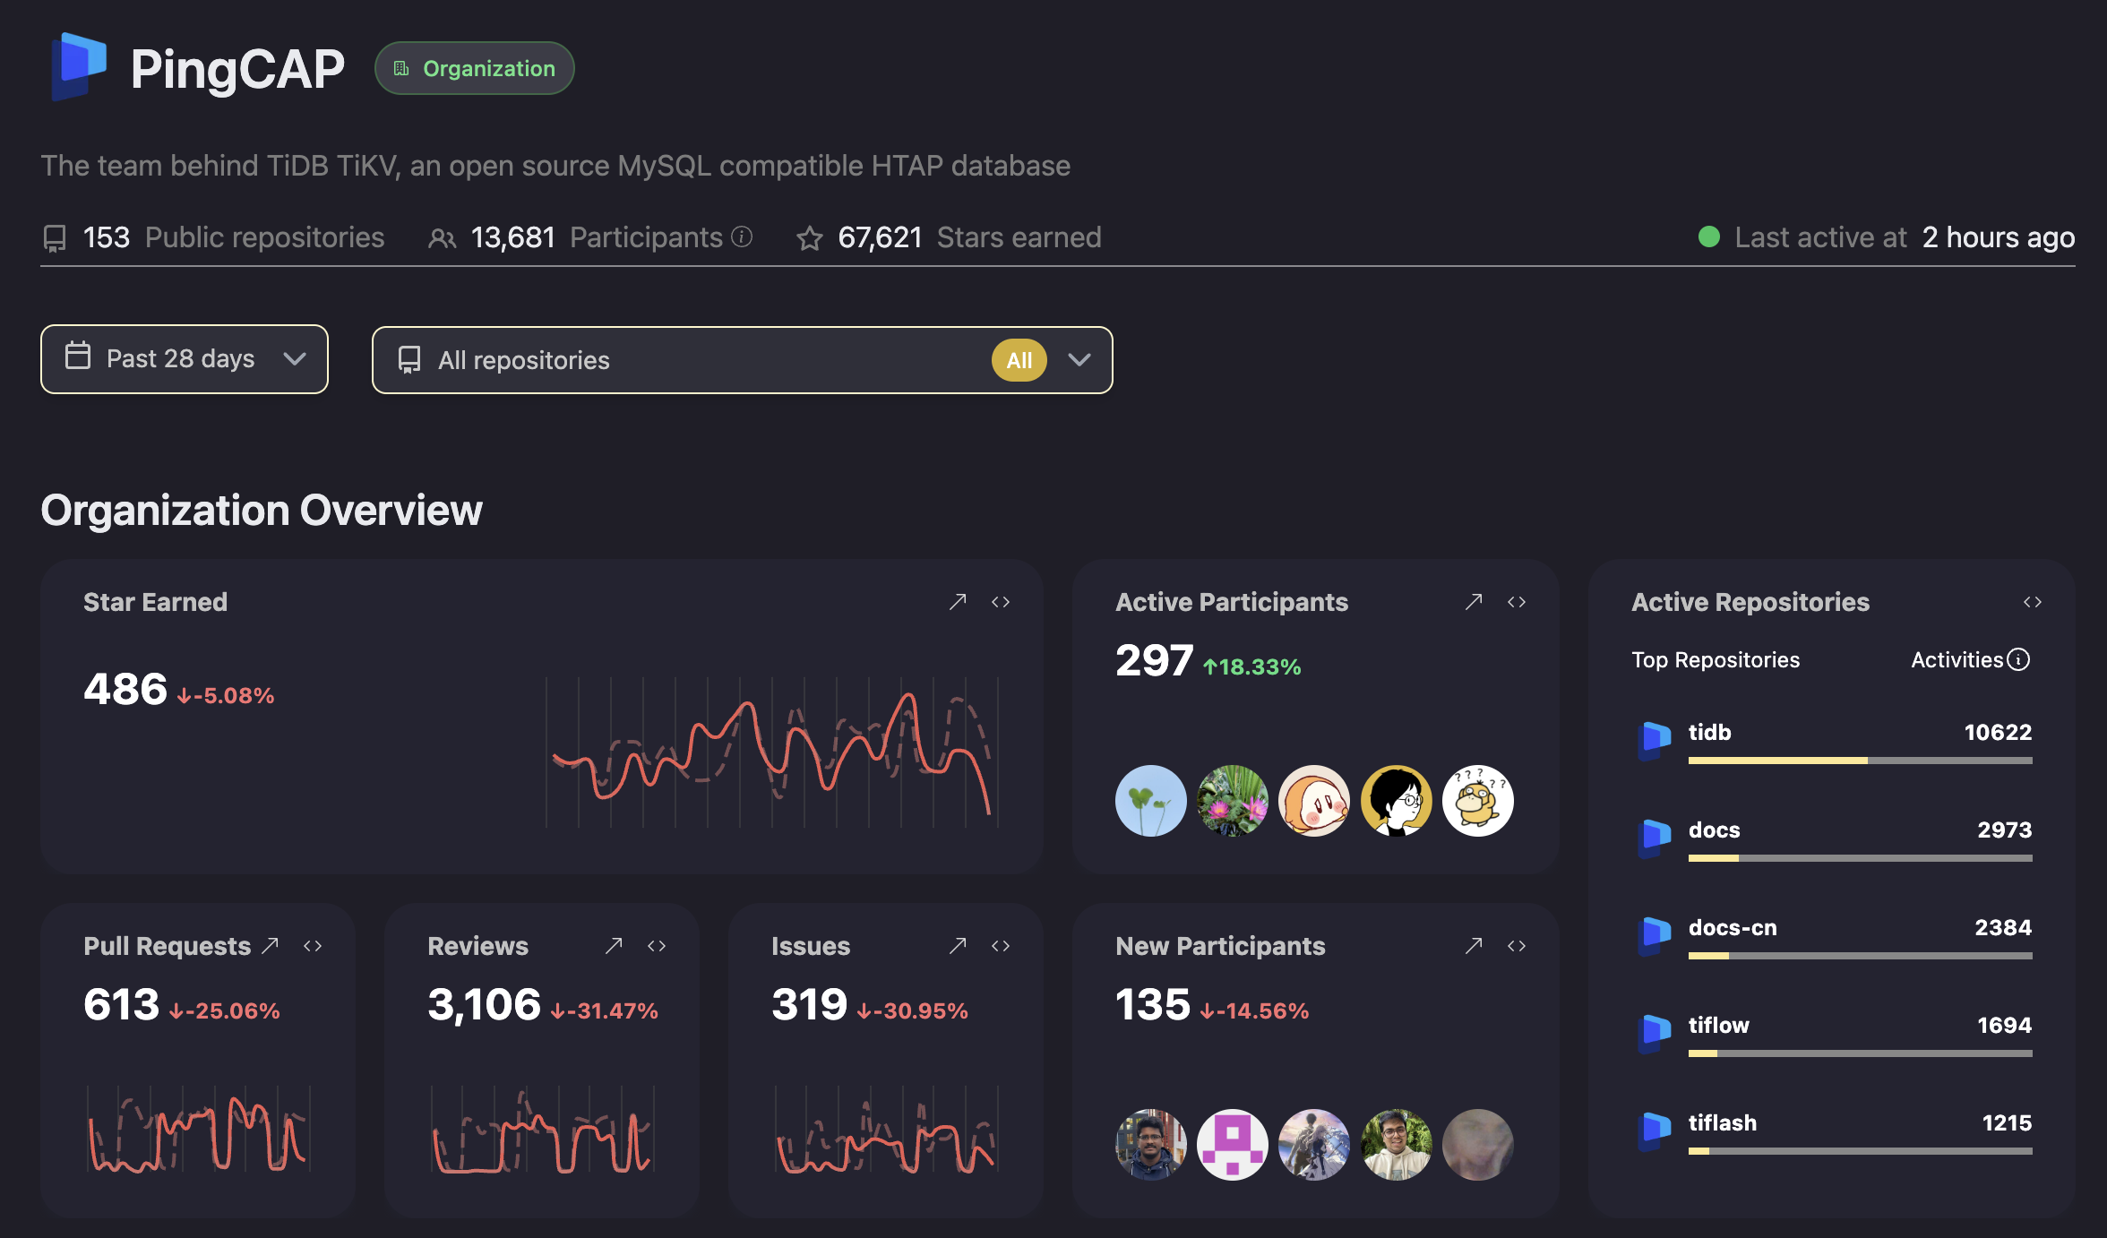Image resolution: width=2107 pixels, height=1238 pixels.
Task: Click Star Earned embed code icon
Action: [x=1001, y=602]
